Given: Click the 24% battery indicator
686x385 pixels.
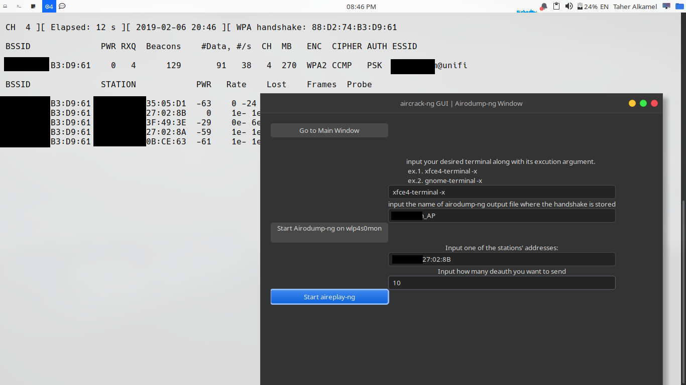Looking at the screenshot, I should pos(587,7).
